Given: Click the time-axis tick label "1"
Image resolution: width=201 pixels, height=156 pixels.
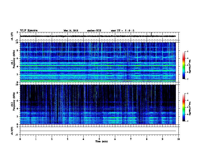Looking at the screenshot, I should tap(36, 139).
